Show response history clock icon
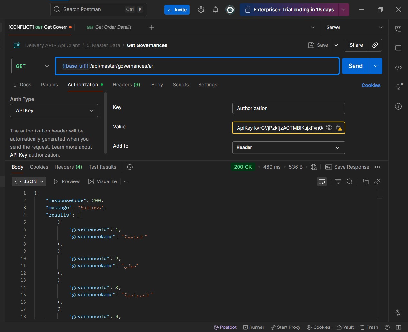Viewport: 408px width, 332px height. click(x=130, y=167)
